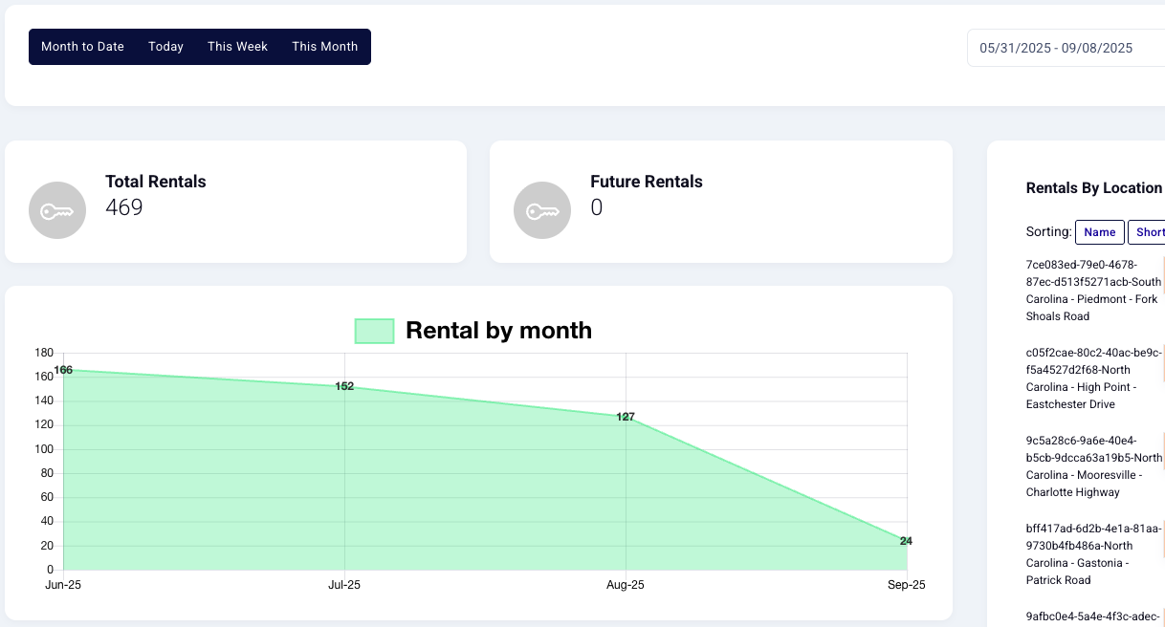The width and height of the screenshot is (1165, 627).
Task: Click the Total Rentals key icon
Action: point(57,209)
